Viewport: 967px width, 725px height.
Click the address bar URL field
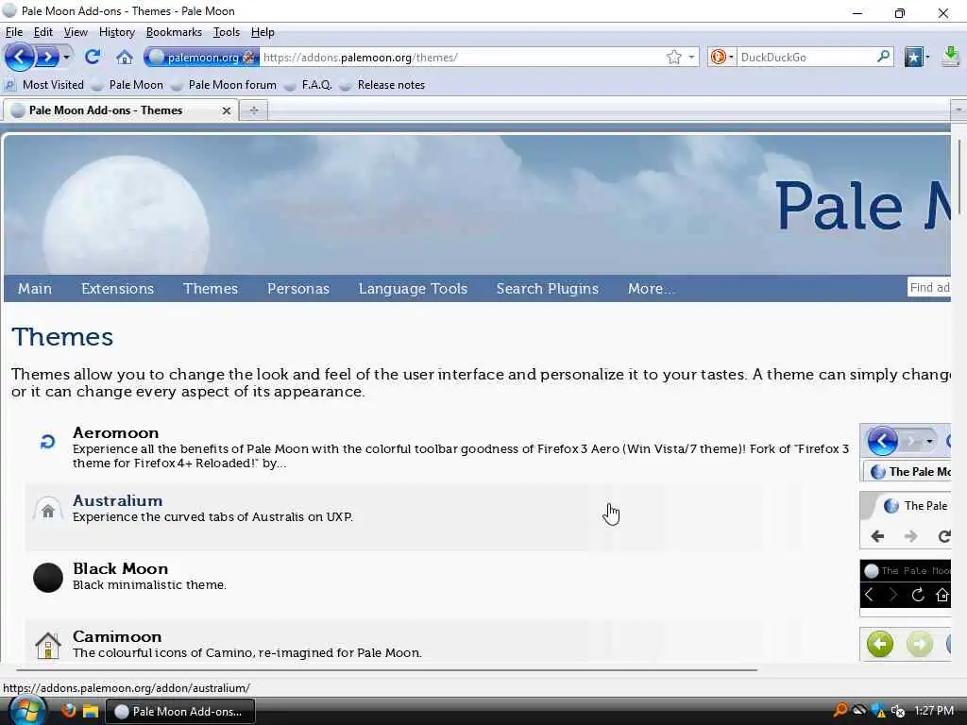tap(461, 58)
